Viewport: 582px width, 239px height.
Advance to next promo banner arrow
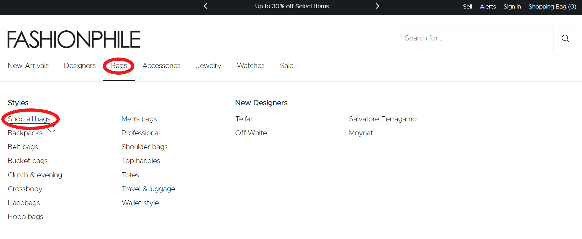tap(377, 6)
